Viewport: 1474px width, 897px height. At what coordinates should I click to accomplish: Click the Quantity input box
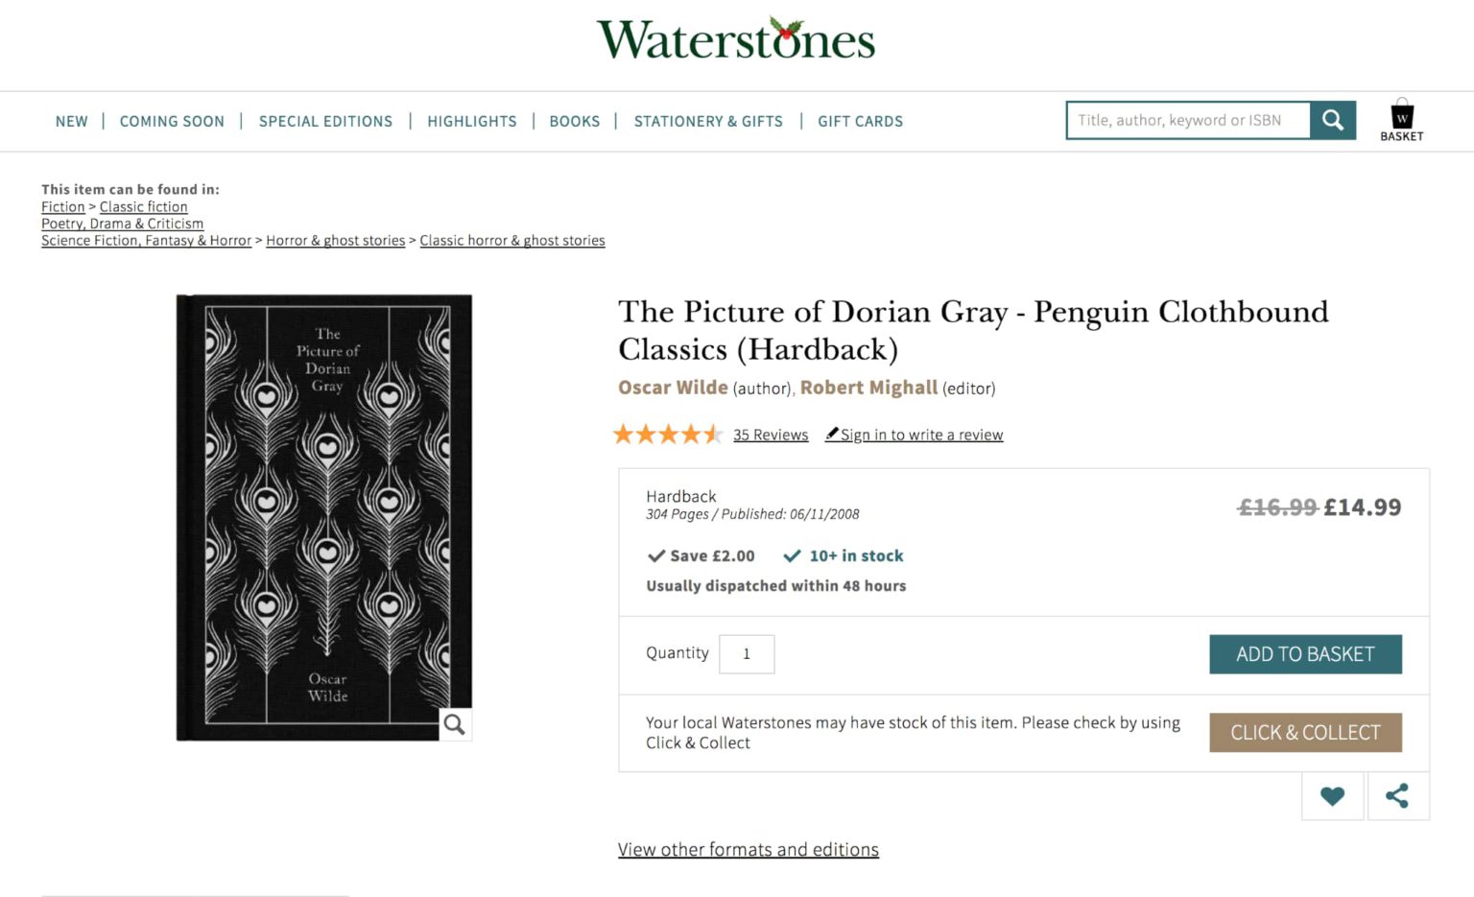[x=747, y=654]
